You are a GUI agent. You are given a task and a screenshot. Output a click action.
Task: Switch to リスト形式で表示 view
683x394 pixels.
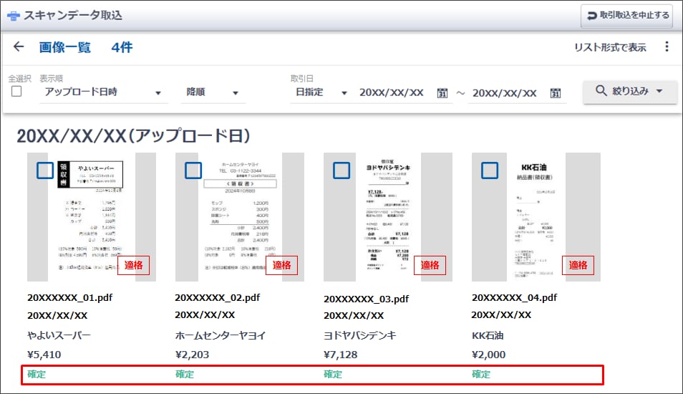pos(610,47)
